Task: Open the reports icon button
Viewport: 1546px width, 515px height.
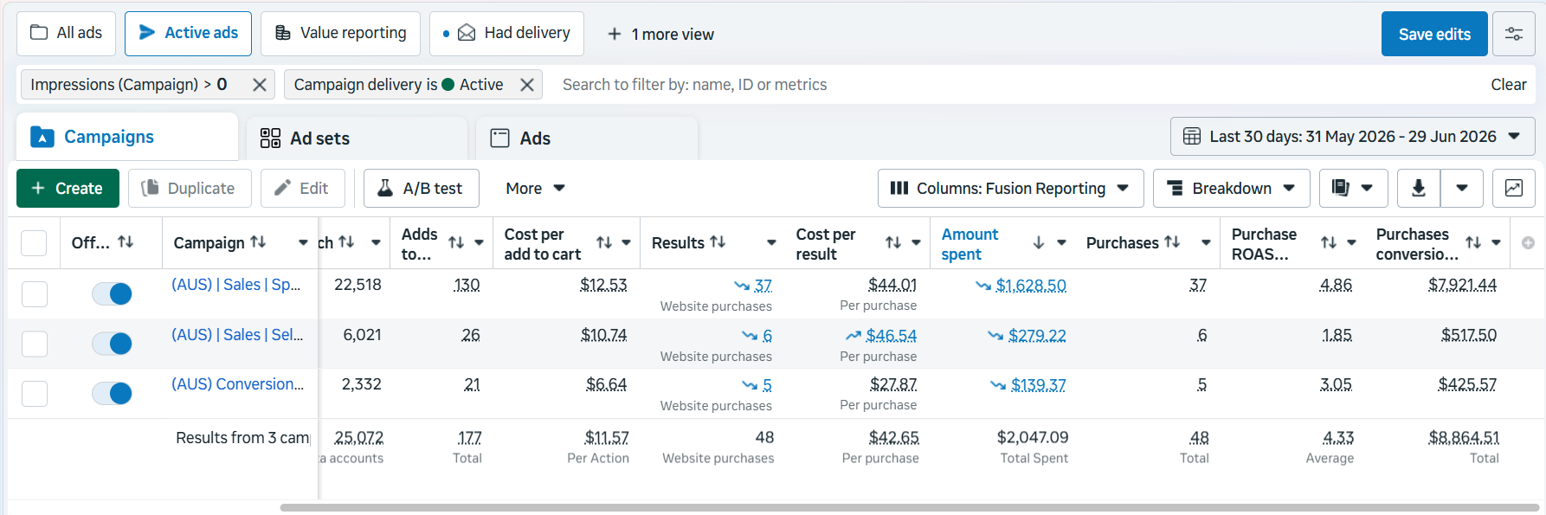Action: pos(1354,188)
